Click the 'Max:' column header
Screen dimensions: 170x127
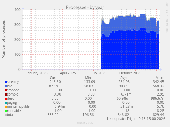click(x=159, y=78)
